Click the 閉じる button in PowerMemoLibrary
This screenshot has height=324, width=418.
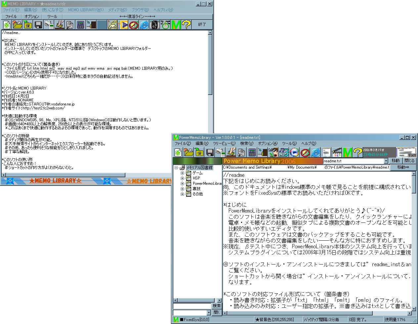(409, 161)
